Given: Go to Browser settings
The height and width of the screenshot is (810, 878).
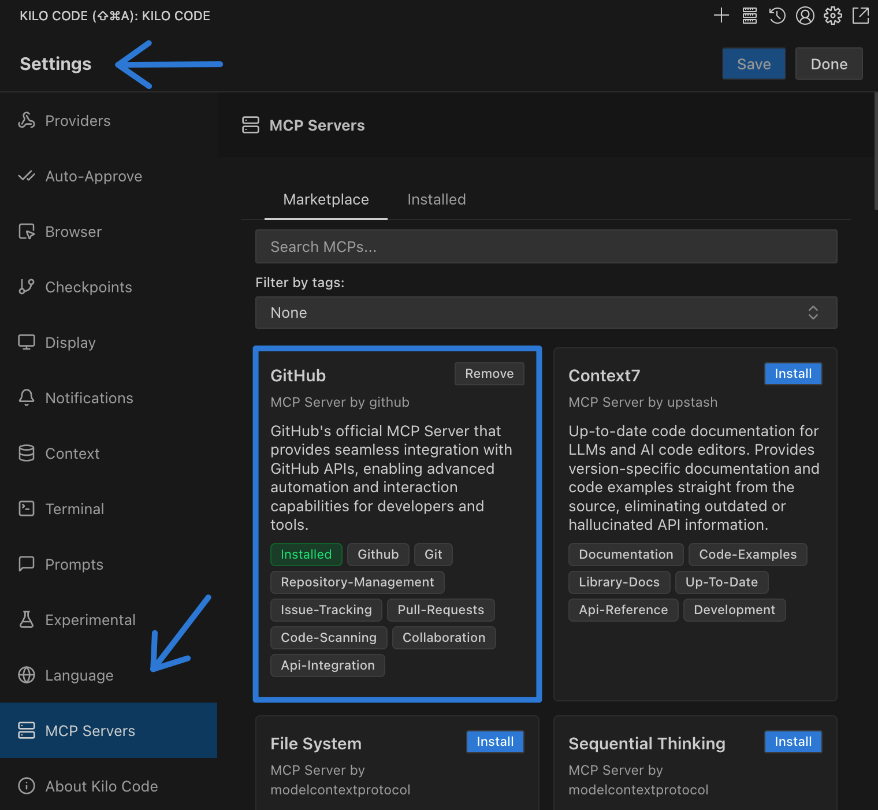Looking at the screenshot, I should (x=109, y=231).
